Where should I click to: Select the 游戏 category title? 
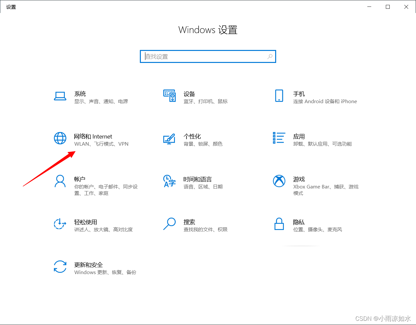coord(299,179)
